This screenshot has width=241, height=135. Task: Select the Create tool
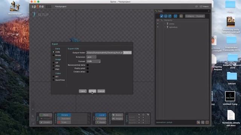(x=46, y=122)
